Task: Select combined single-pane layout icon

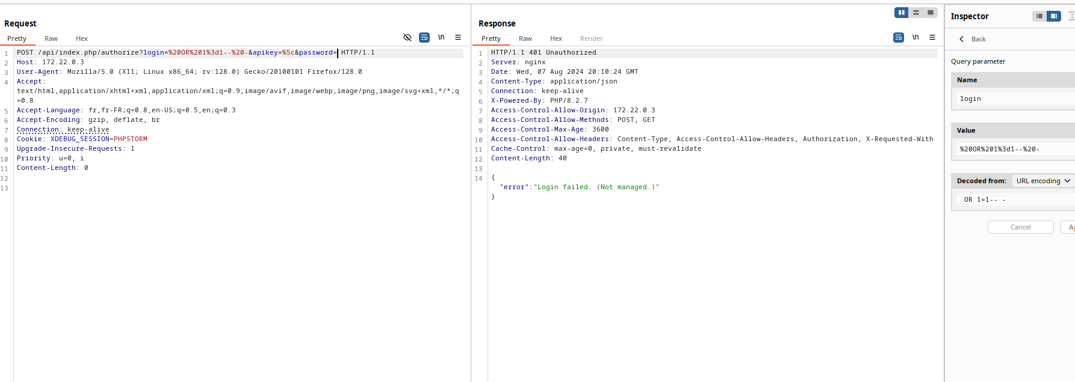Action: [x=931, y=13]
